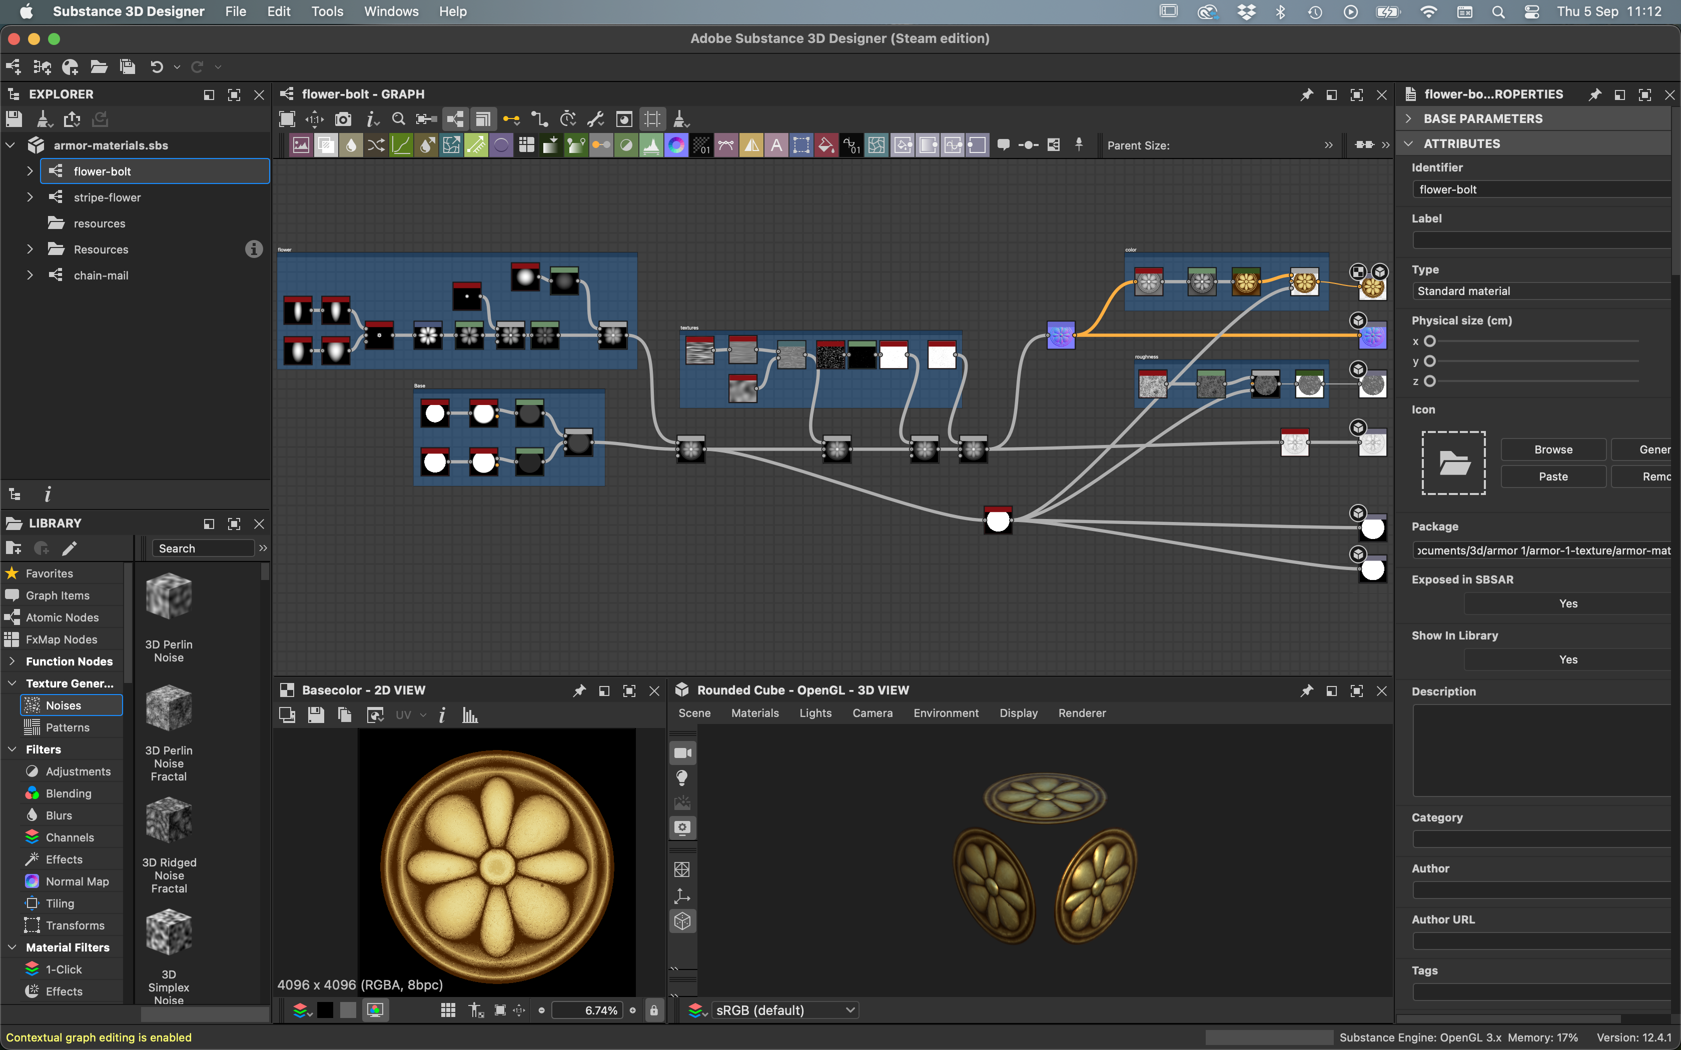Click the histogram icon in 2D view
The height and width of the screenshot is (1050, 1681).
(470, 715)
